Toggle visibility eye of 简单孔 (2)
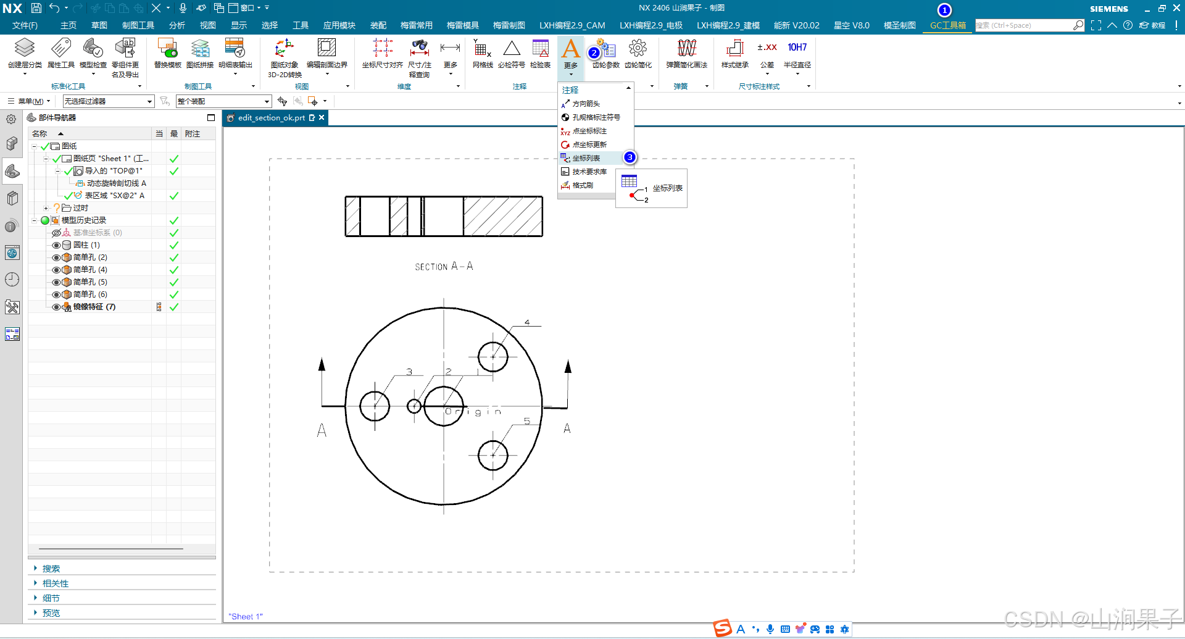 click(x=57, y=257)
